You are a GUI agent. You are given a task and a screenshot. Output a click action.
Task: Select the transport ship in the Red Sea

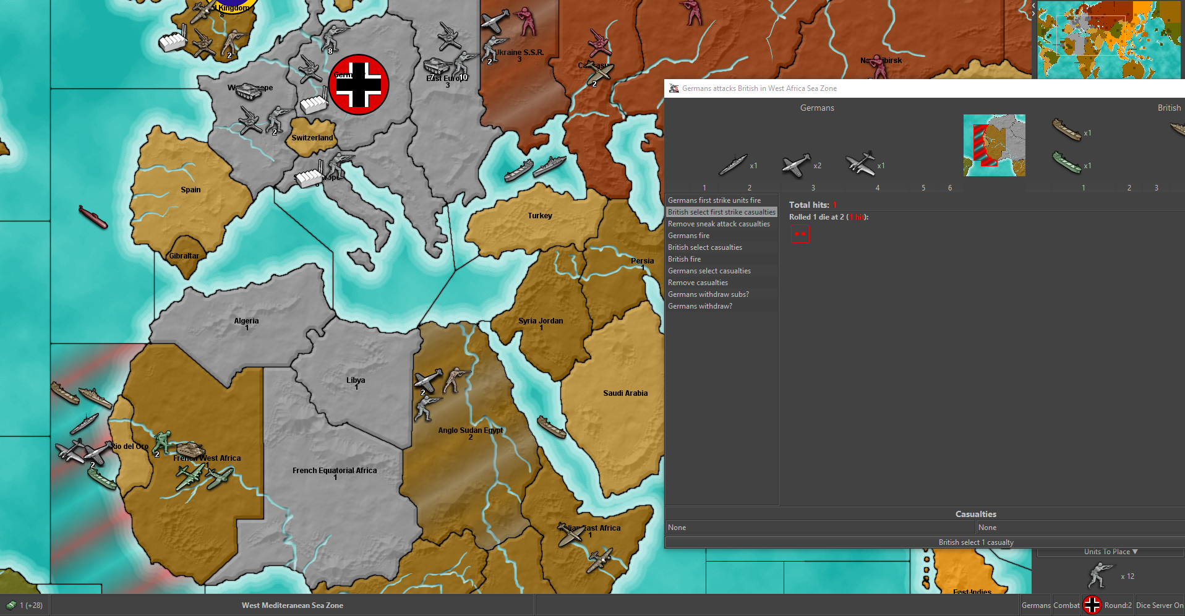[551, 427]
